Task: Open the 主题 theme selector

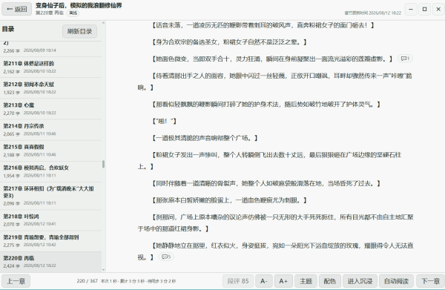Action: click(306, 281)
